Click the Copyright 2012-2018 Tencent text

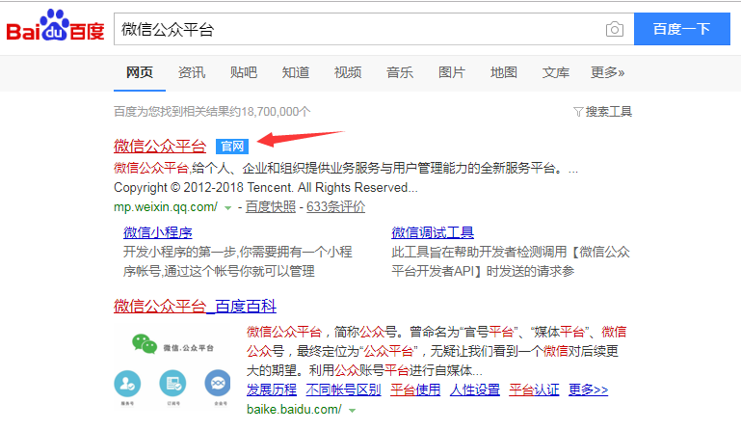pos(266,188)
